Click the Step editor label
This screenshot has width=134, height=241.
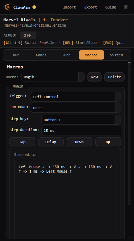[x=26, y=155]
